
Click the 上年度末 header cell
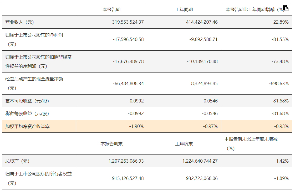click(184, 144)
